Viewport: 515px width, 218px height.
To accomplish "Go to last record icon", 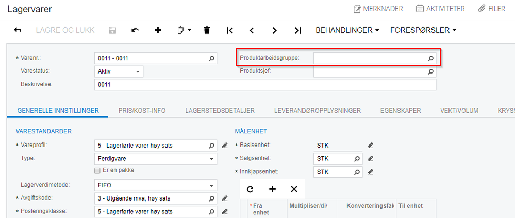I will pos(297,30).
